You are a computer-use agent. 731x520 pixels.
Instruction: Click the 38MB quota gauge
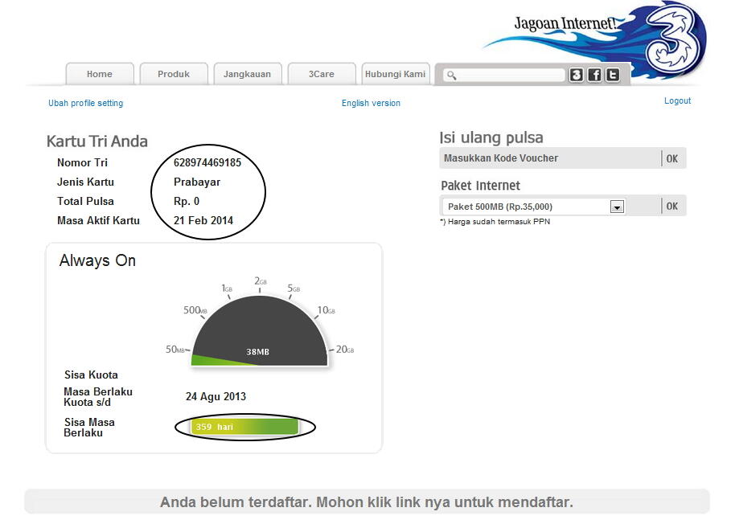[x=260, y=331]
